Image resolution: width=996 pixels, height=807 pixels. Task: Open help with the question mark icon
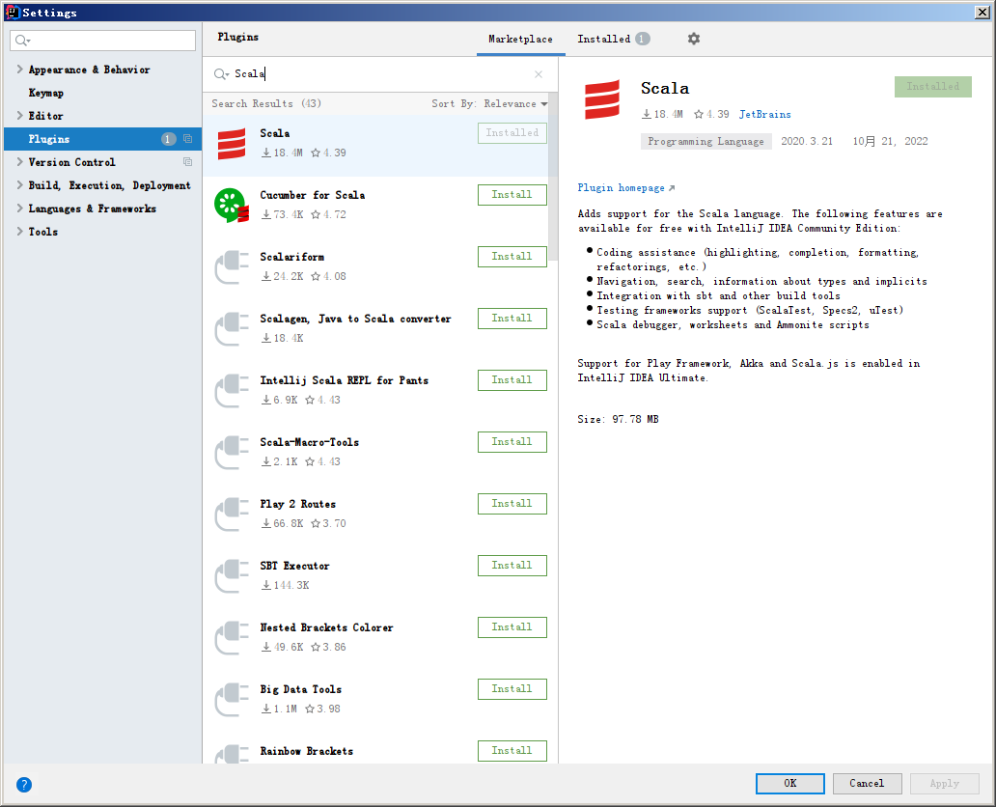24,785
